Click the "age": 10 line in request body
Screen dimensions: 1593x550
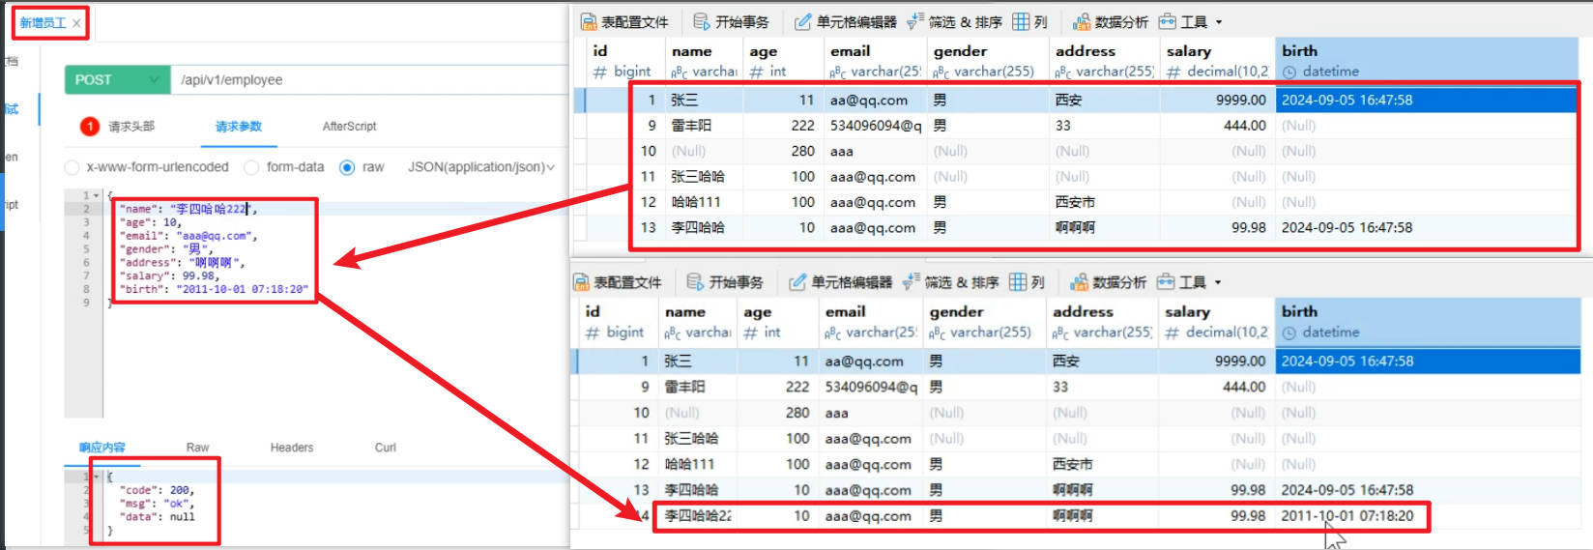point(150,222)
